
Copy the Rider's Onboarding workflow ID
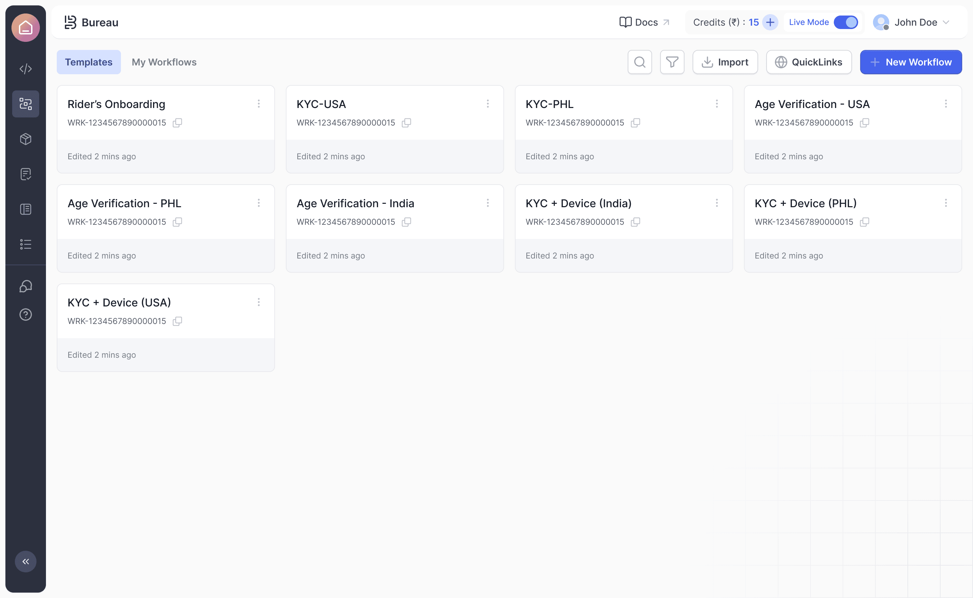(177, 123)
